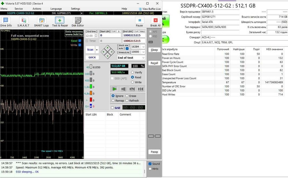Viewport: 288px width, 178px height.
Task: Click the gray 160 ms block indicator
Action: pyautogui.click(x=91, y=73)
